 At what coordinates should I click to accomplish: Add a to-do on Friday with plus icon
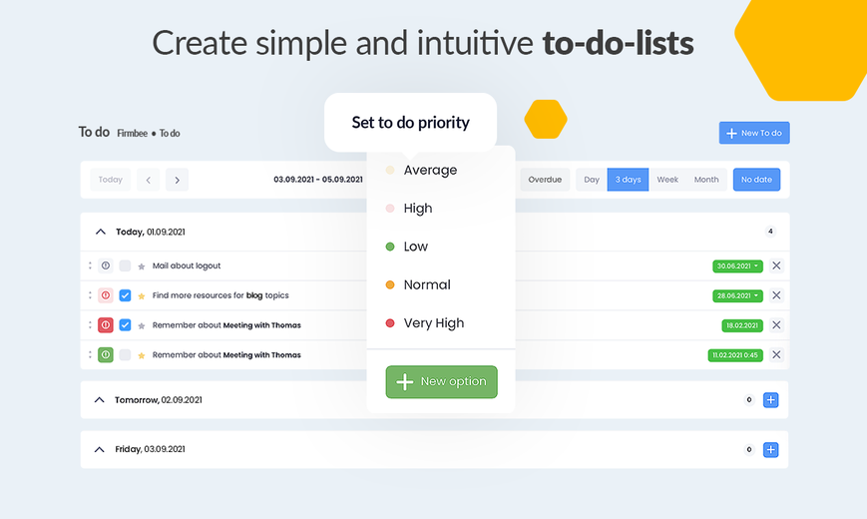771,450
